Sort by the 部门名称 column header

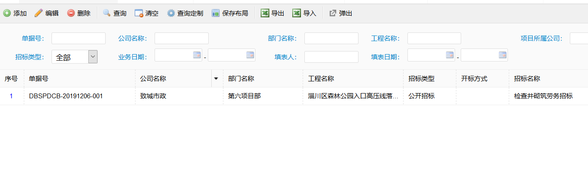[263, 79]
